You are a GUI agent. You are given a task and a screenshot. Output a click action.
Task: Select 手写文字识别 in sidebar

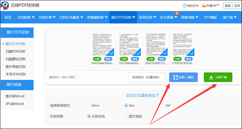[x=16, y=74]
